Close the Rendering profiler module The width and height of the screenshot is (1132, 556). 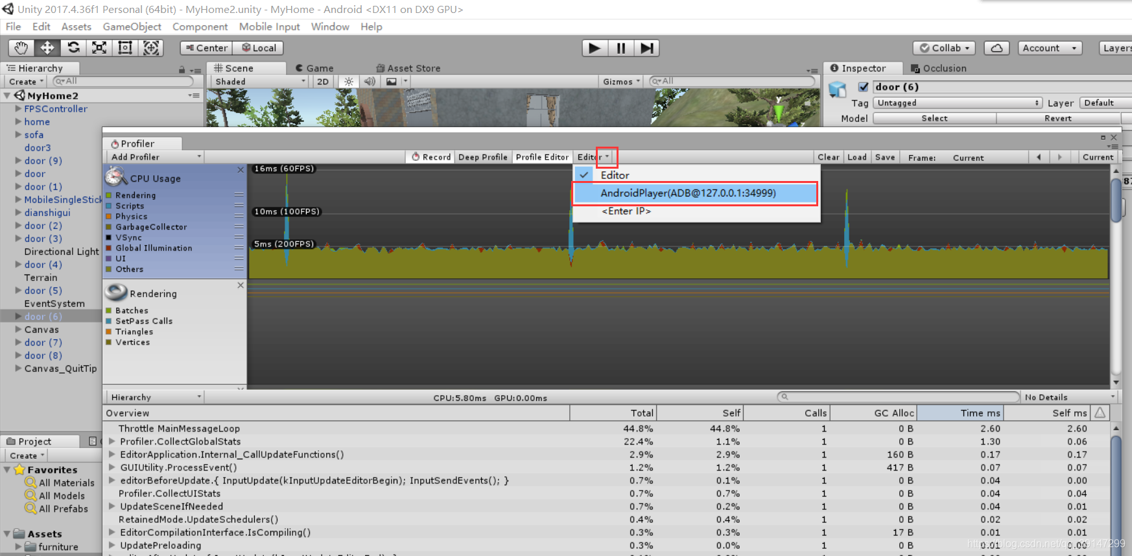coord(241,285)
